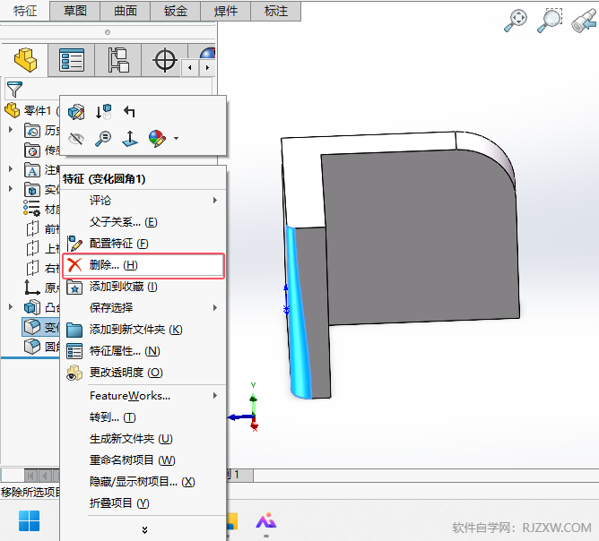Screen dimensions: 599x541
Task: Select the 变化圆角 feature tree item
Action: tap(41, 327)
